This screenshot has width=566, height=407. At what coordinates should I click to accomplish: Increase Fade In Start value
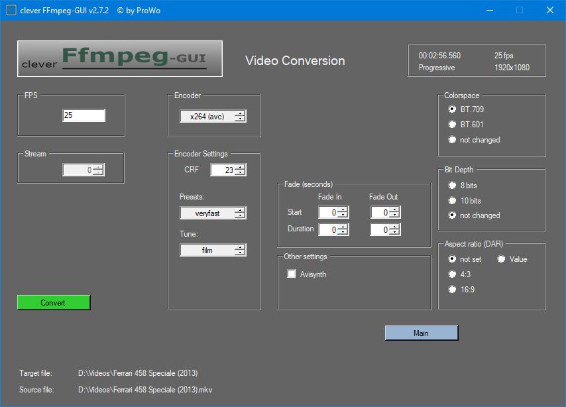(343, 209)
